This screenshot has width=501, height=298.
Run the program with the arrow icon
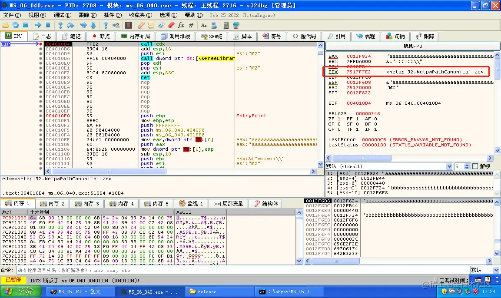pos(38,25)
